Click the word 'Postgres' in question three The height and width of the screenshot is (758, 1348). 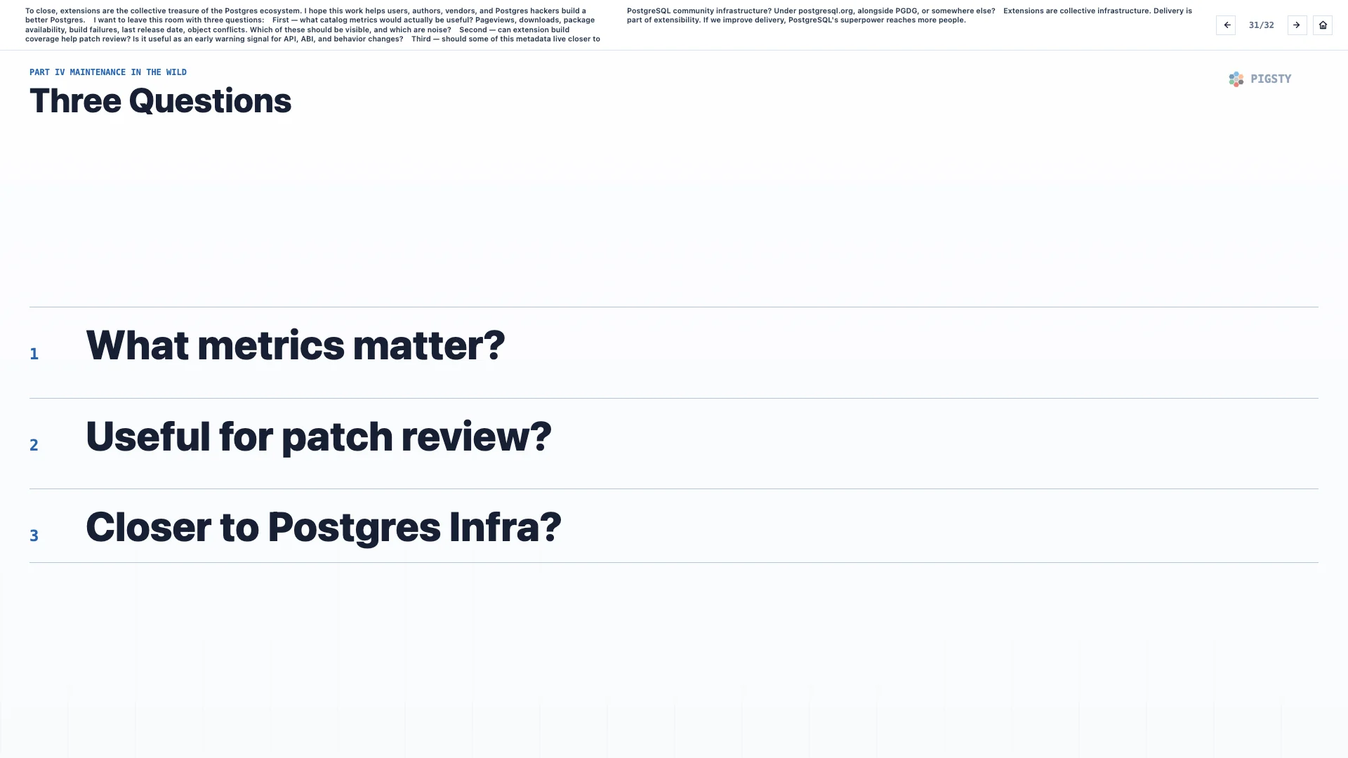(x=354, y=528)
